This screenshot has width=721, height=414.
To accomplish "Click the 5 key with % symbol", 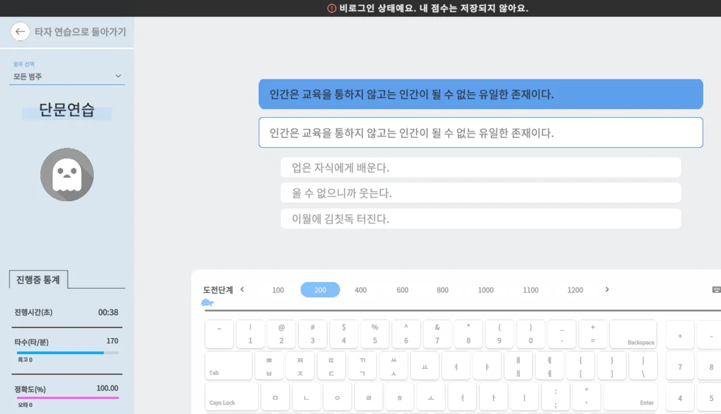I will coord(375,334).
